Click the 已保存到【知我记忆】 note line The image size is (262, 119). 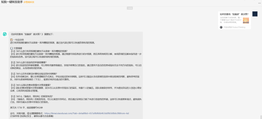coord(32,116)
